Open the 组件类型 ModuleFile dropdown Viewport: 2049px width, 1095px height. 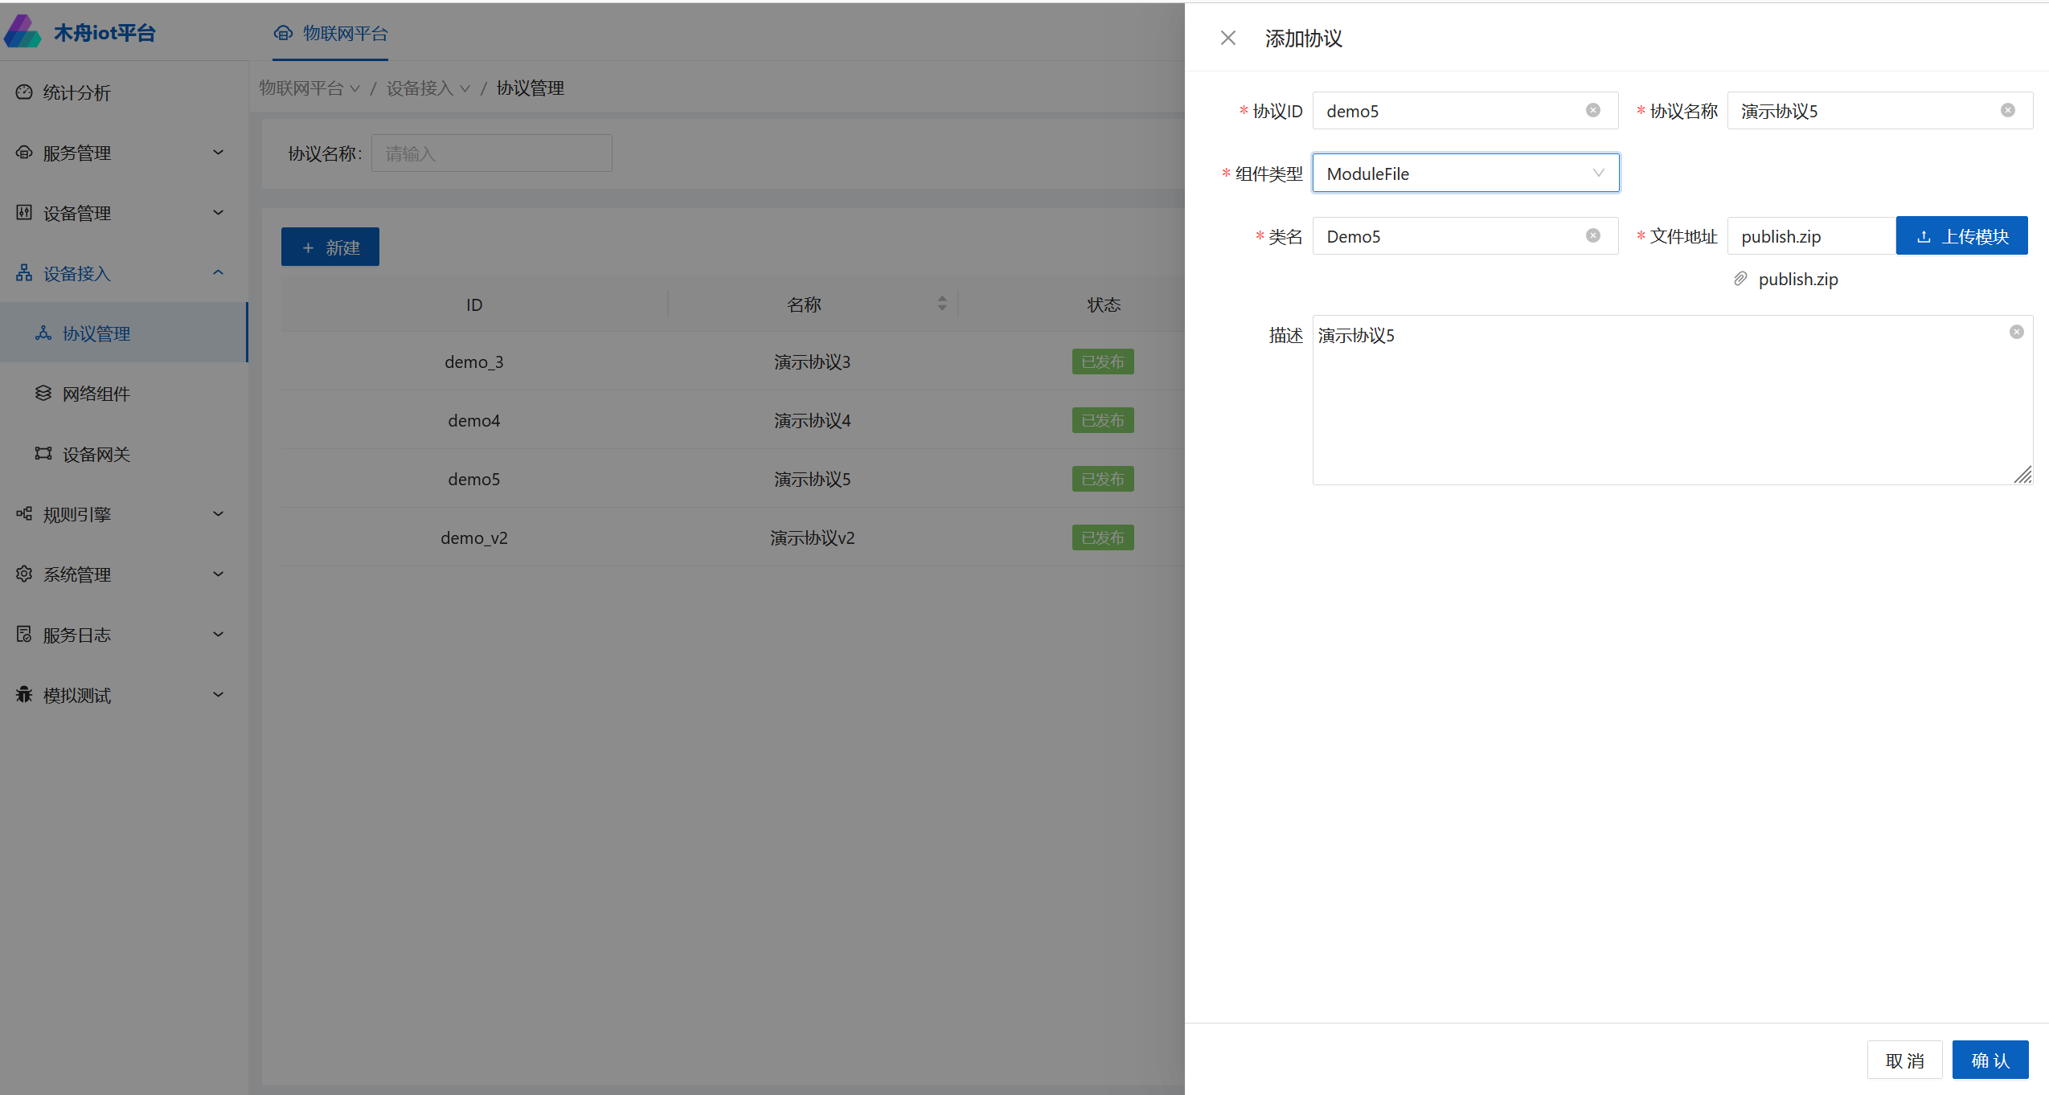[x=1465, y=174]
